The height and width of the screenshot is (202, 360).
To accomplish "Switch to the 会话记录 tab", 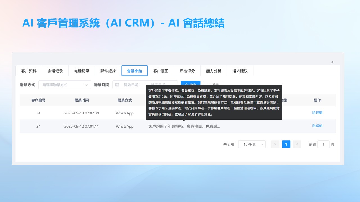I will tap(55, 71).
